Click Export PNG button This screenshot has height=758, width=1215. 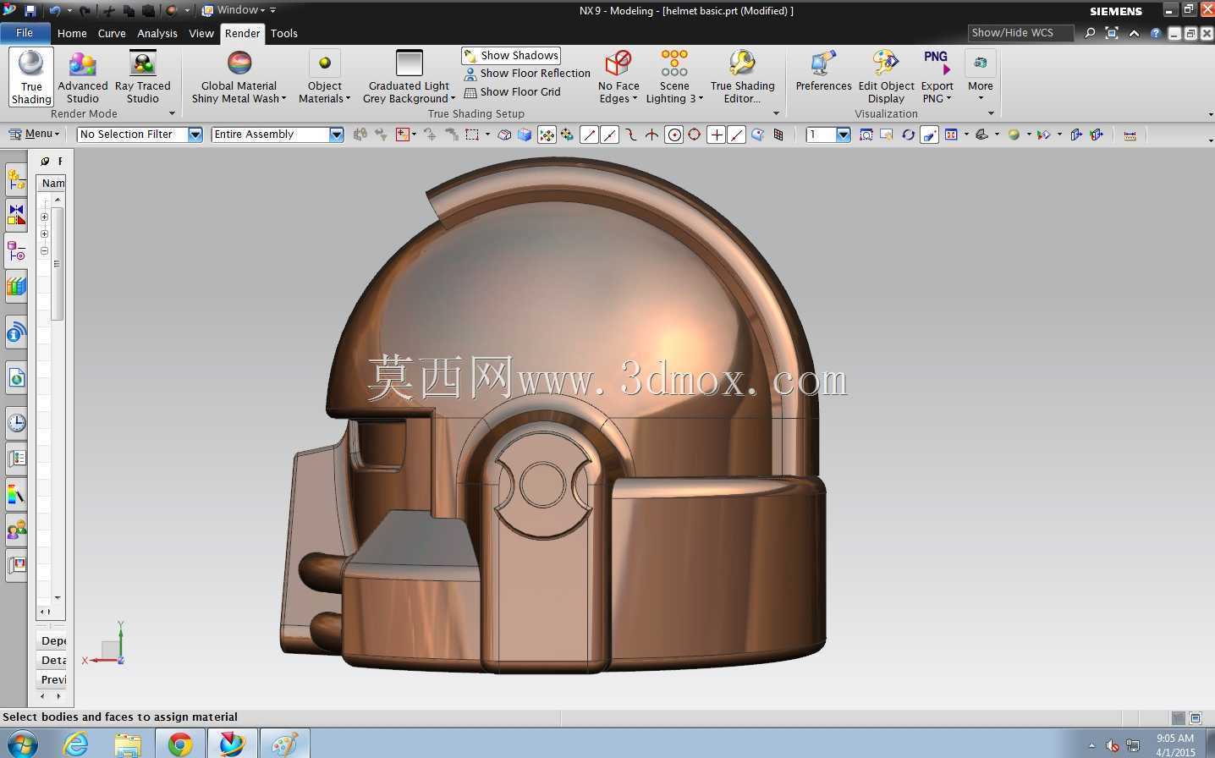(x=937, y=77)
